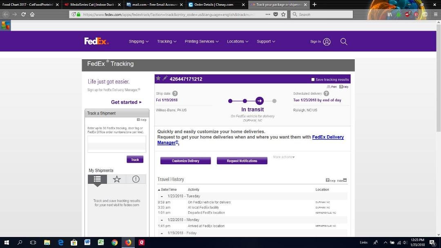This screenshot has width=441, height=248.
Task: Click tracking number 426447171212
Action: point(186,79)
